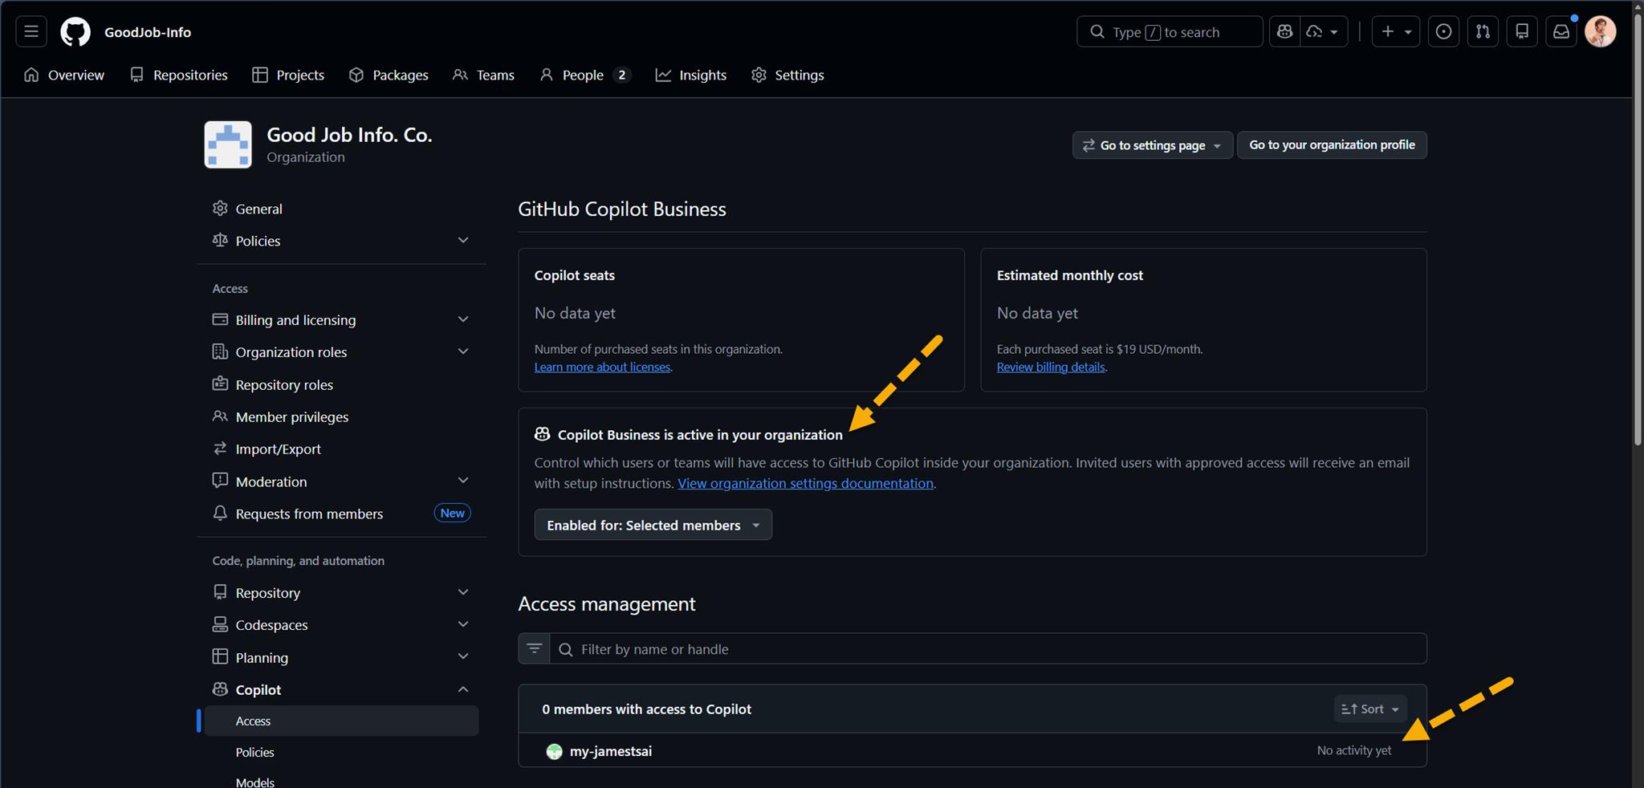1644x788 pixels.
Task: Click the page vertical scrollbar
Action: point(1638,241)
